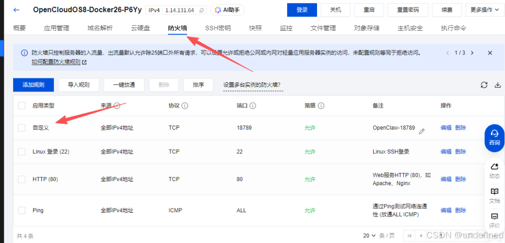505x243 pixels.
Task: Delete the 自定义 18789 rule
Action: click(461, 128)
